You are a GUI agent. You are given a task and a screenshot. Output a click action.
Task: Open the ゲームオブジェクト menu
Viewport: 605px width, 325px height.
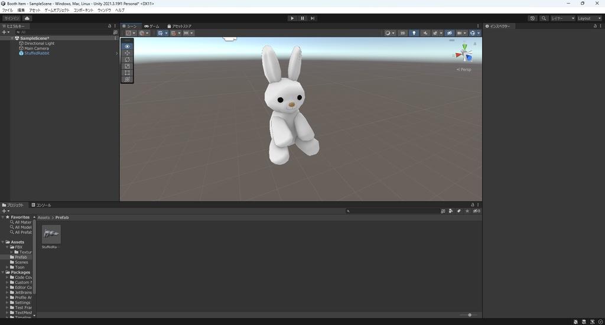click(57, 11)
